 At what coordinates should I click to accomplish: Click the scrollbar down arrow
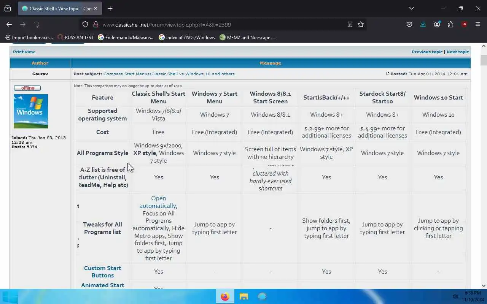[484, 286]
